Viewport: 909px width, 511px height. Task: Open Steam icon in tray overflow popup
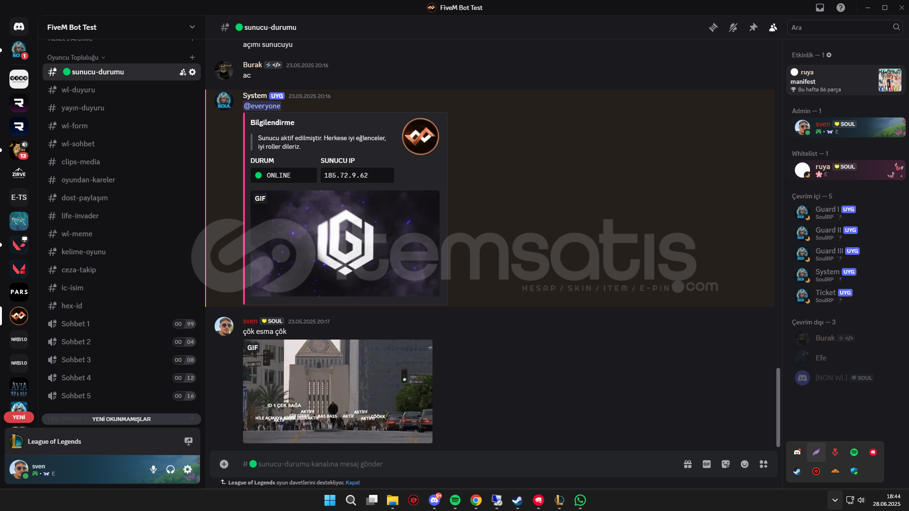(797, 471)
